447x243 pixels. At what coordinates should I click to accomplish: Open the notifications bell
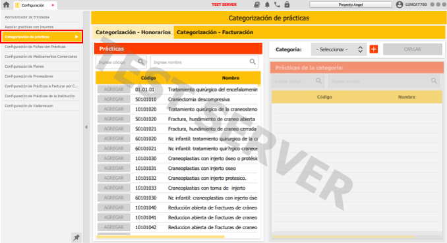(x=267, y=5)
